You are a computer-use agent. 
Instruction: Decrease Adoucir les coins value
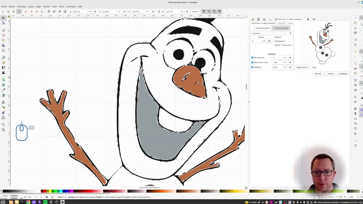point(285,62)
